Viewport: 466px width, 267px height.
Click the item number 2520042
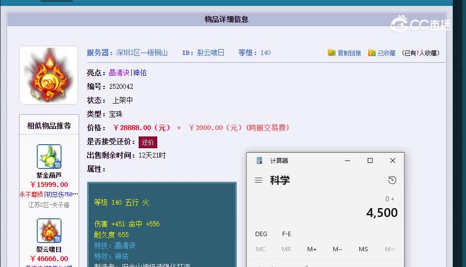click(121, 86)
